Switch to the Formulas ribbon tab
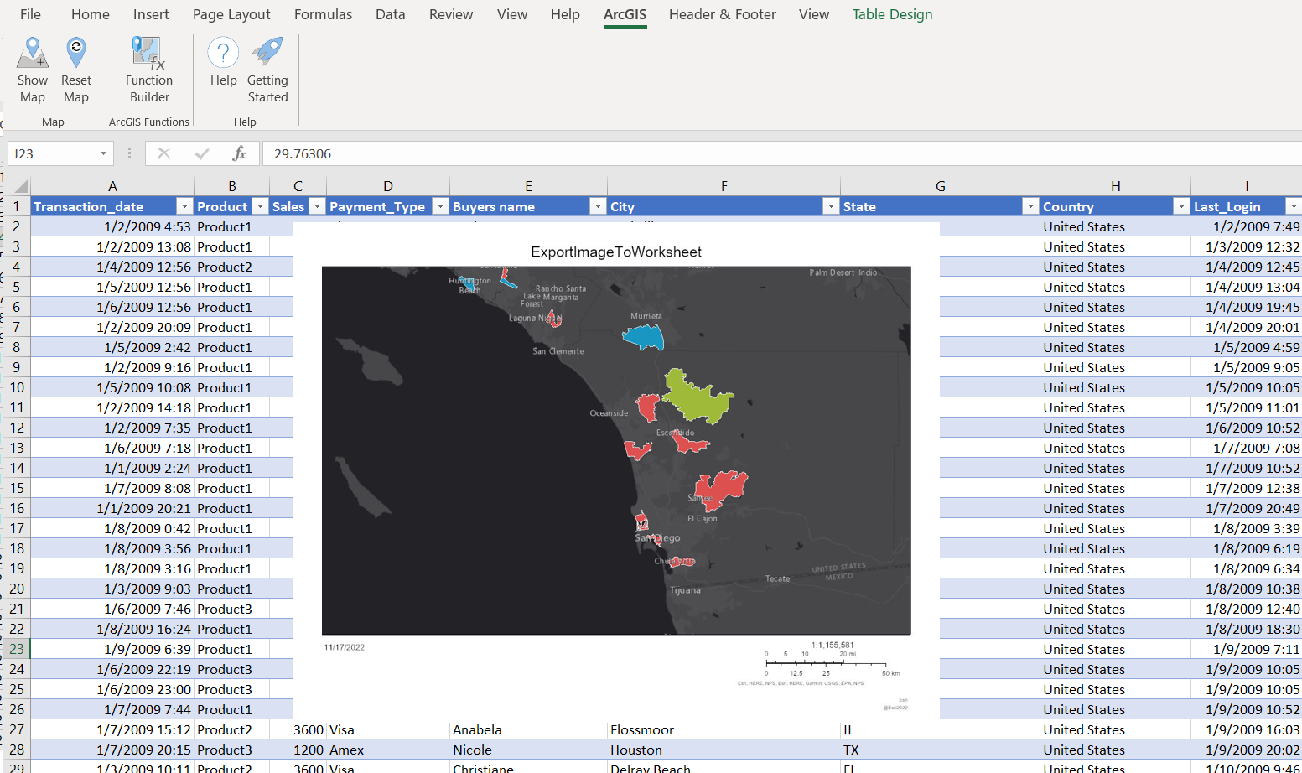This screenshot has width=1302, height=773. pos(323,14)
